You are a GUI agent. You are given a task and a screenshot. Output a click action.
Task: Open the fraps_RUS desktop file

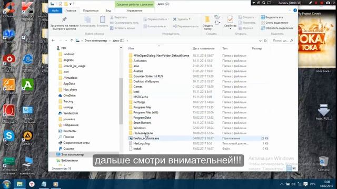point(324,112)
